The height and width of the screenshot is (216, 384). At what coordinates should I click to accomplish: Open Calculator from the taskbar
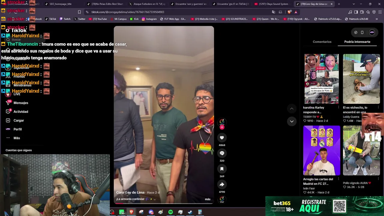point(200,212)
